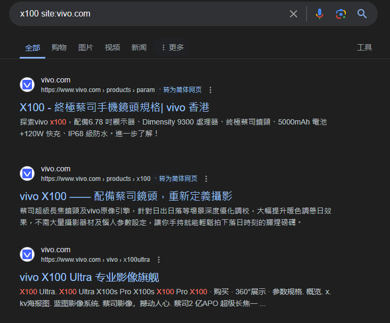
Task: Open Google Lens image search icon
Action: [x=341, y=14]
